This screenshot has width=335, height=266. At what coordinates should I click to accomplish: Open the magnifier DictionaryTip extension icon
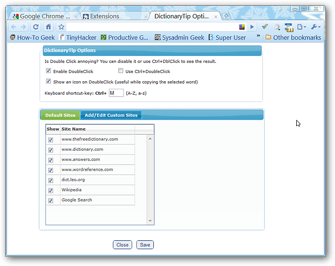(277, 27)
